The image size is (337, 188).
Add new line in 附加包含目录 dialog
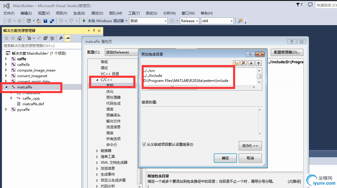[236, 63]
